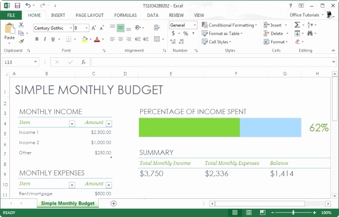Apply Accounting dollar number format
This screenshot has height=217, width=339.
[173, 33]
